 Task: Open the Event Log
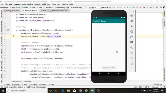(158, 84)
